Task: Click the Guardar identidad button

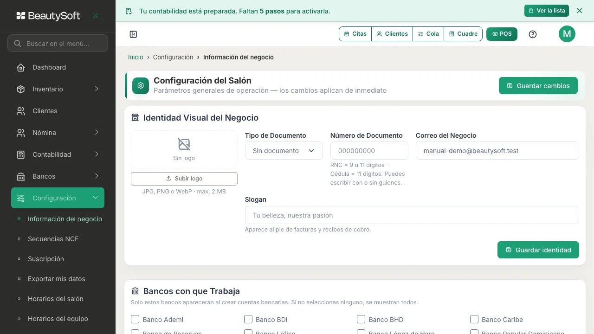Action: [x=538, y=250]
